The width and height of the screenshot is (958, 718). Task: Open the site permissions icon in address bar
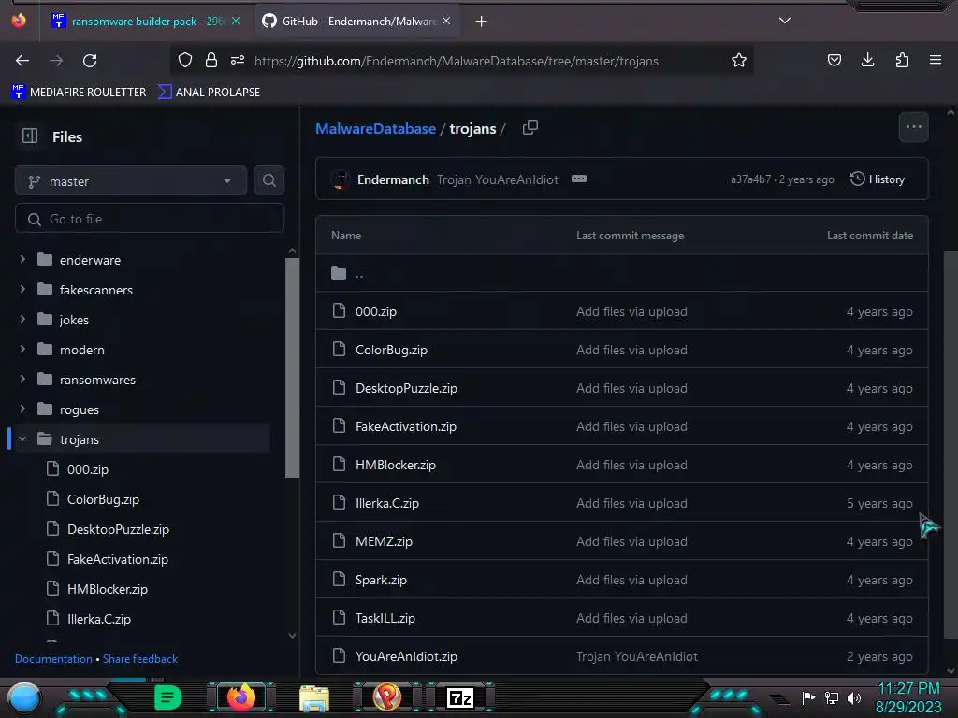click(238, 60)
